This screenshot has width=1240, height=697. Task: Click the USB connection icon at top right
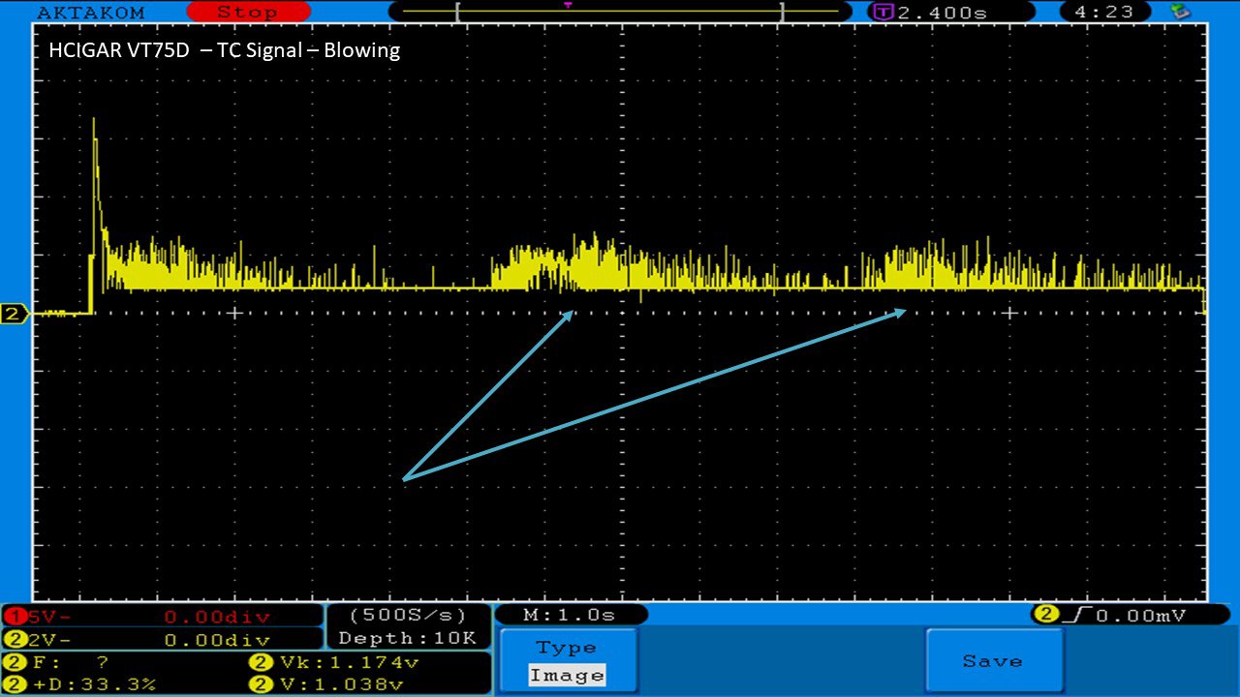[x=1180, y=12]
